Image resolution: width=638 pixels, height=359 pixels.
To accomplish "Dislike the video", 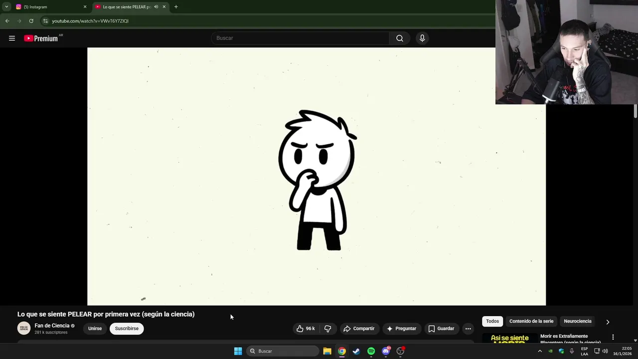I will click(x=328, y=329).
